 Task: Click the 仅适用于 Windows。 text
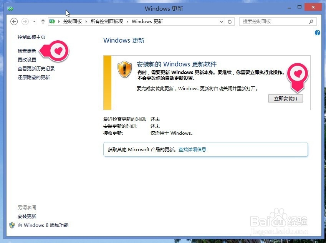172,133
